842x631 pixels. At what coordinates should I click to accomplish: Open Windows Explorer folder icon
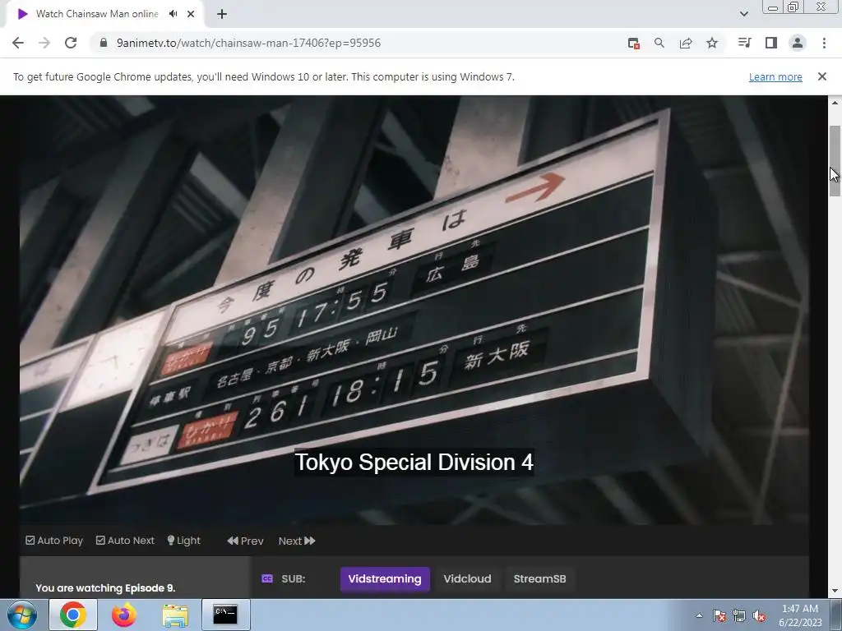click(x=175, y=615)
